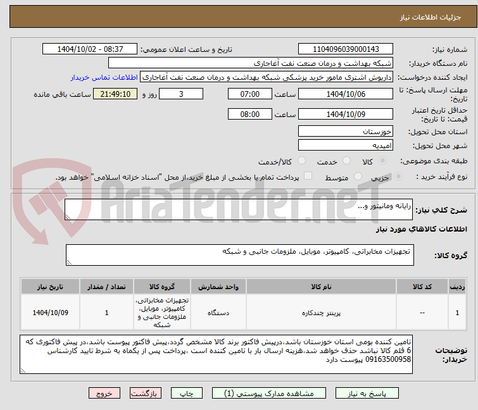
Task: Click the شماره نیاز field 1104096039000143
Action: pos(346,49)
